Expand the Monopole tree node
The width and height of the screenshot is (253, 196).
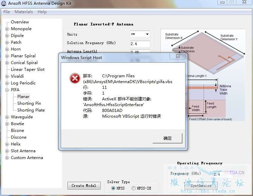(7, 29)
